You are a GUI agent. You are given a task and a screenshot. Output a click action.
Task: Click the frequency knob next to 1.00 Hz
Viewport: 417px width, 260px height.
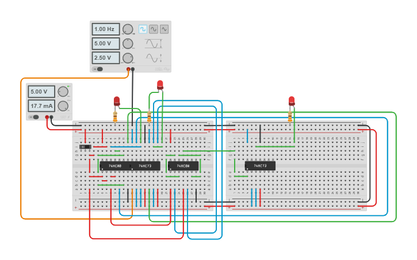[x=128, y=29]
